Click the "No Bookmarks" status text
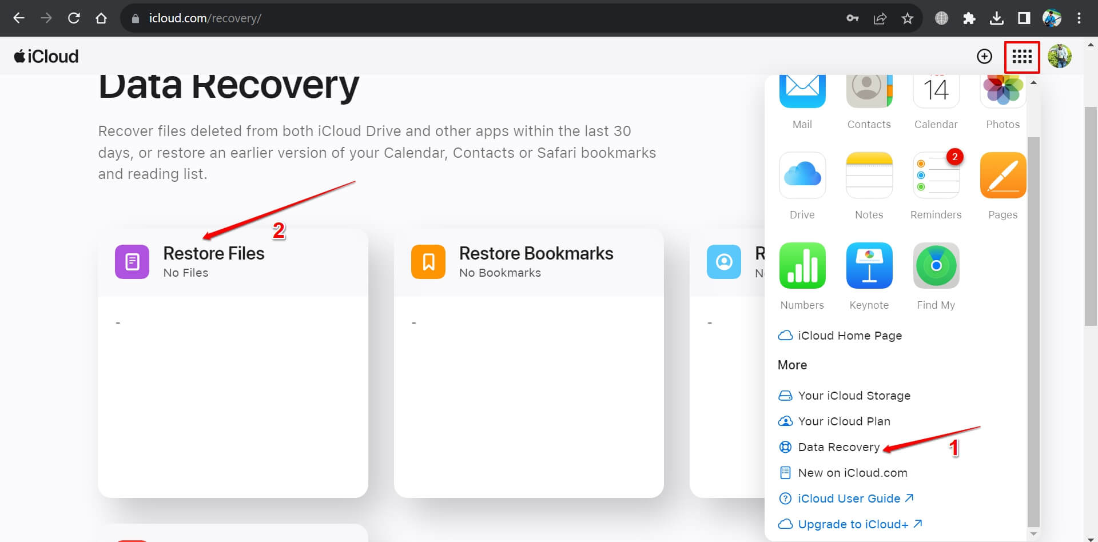This screenshot has height=542, width=1098. (x=500, y=273)
